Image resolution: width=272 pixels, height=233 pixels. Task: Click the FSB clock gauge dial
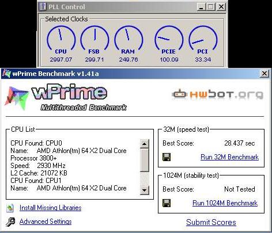click(95, 38)
